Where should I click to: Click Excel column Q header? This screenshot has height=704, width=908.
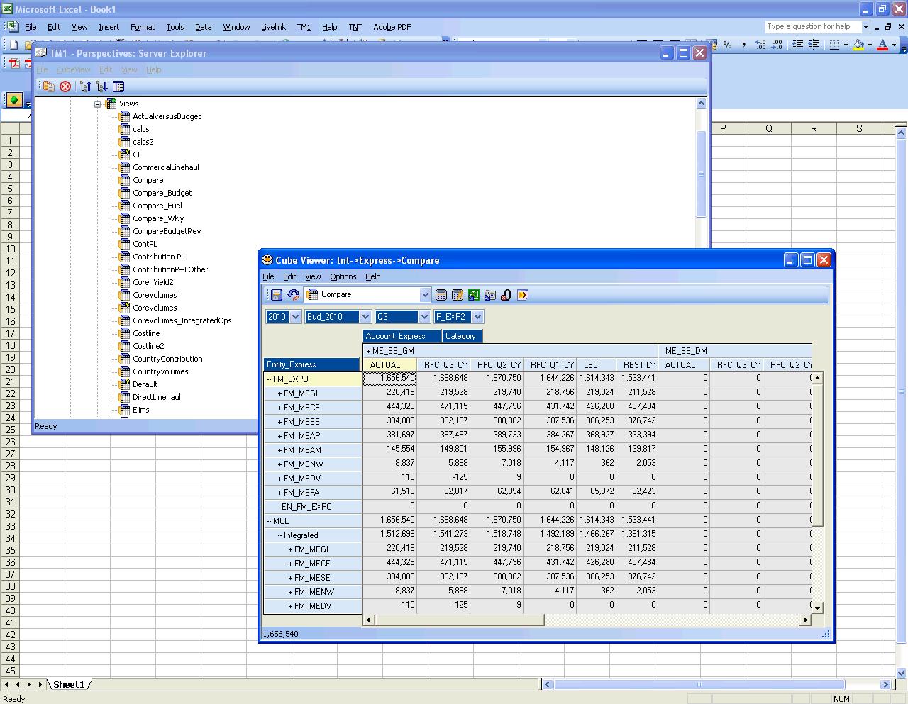(x=768, y=128)
